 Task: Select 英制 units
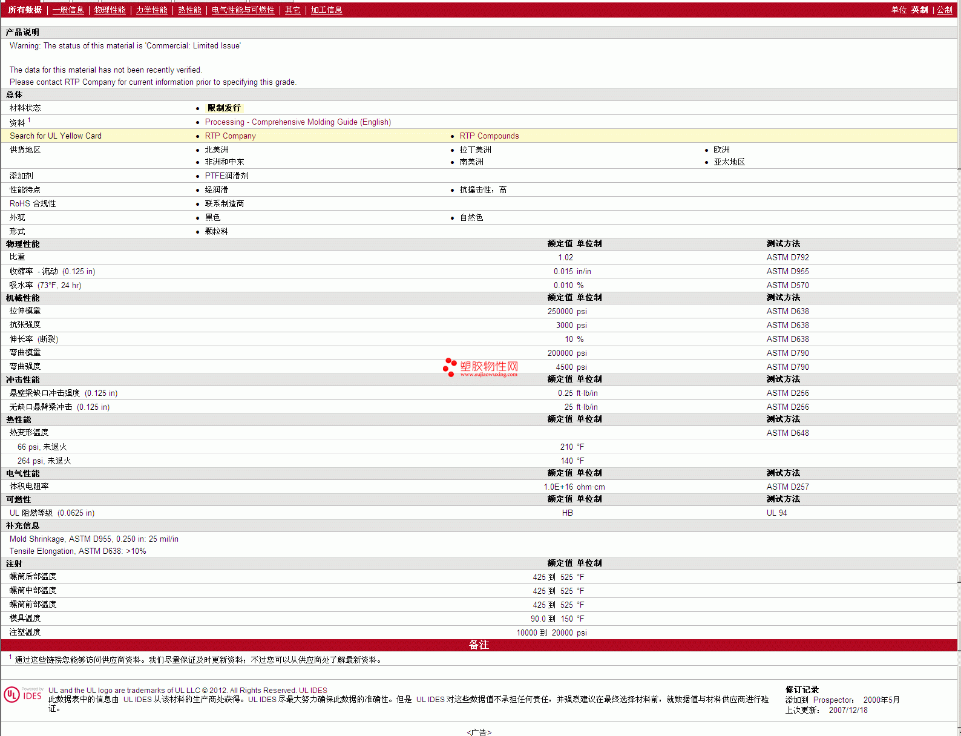[919, 10]
